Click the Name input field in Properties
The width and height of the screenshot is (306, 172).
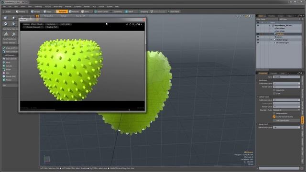[x=286, y=77]
